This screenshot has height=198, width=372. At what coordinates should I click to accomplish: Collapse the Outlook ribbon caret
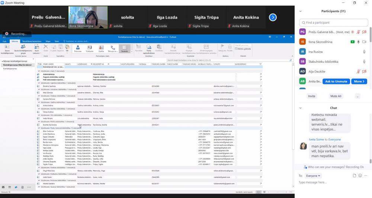pos(292,56)
